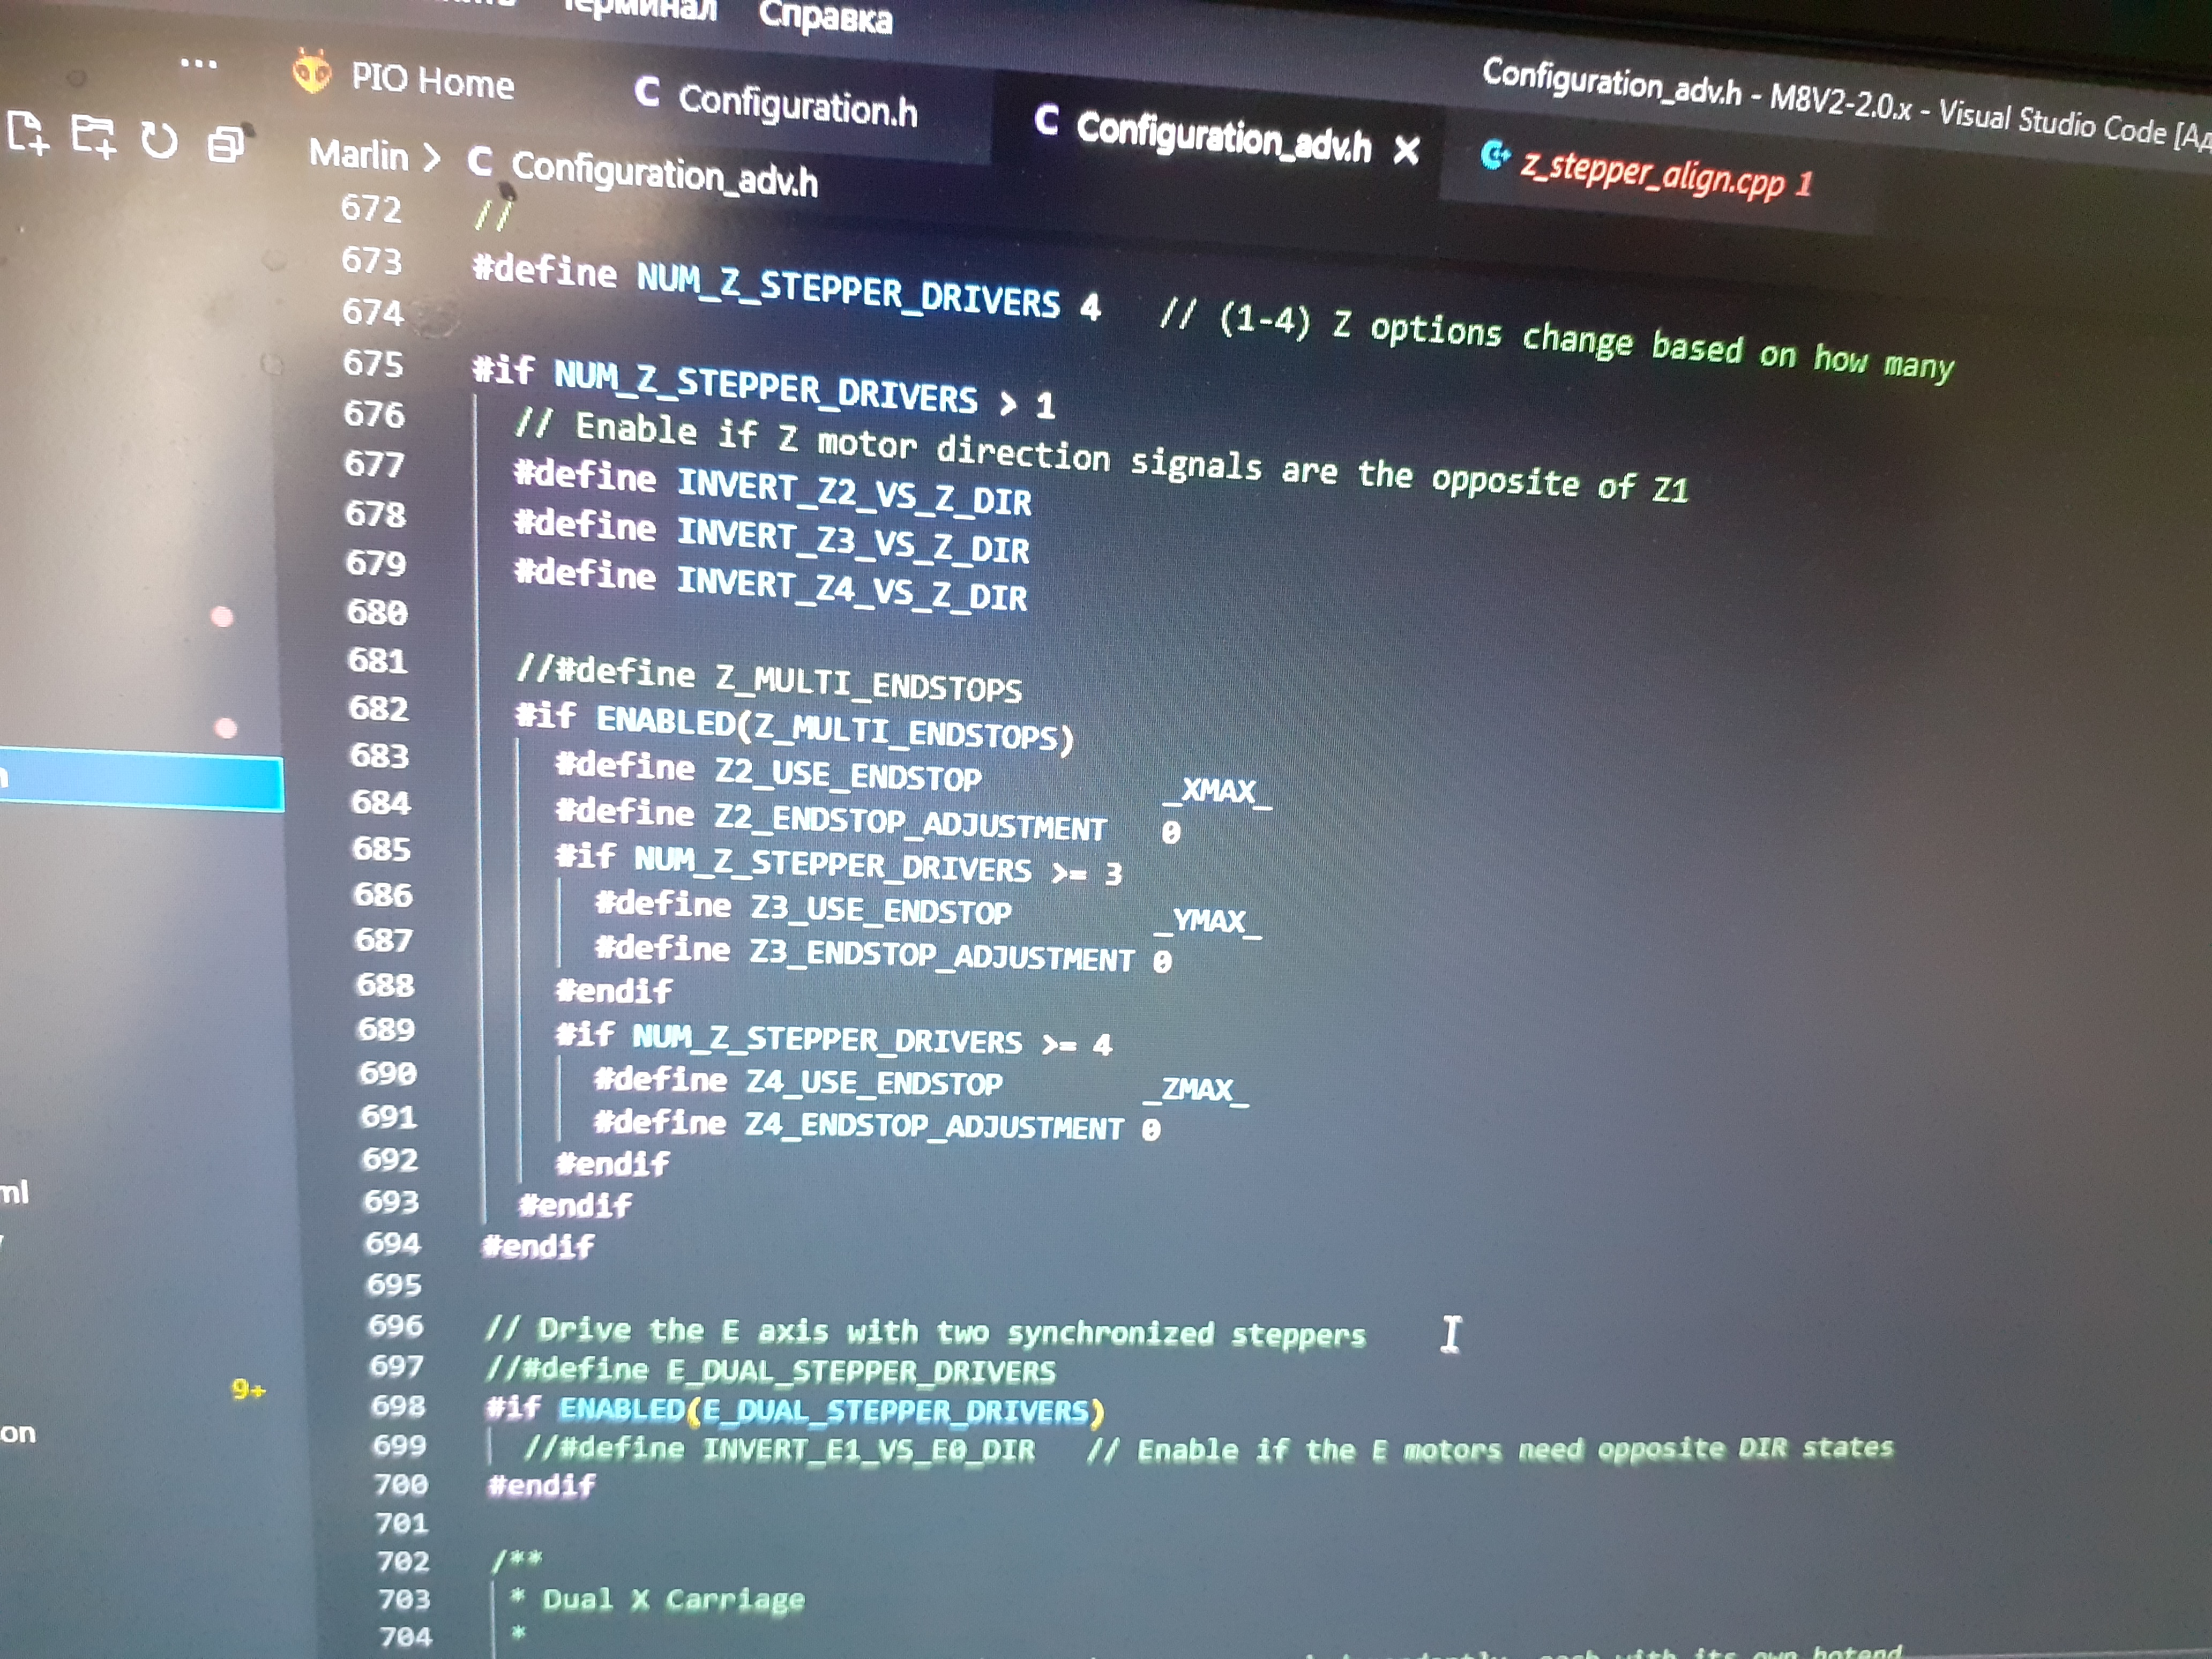Close the Configuration_adv.h tab
The image size is (2212, 1659).
click(x=1406, y=151)
